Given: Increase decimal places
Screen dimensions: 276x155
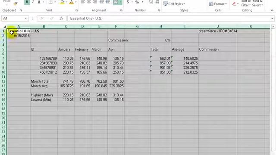Looking at the screenshot, I should (x=151, y=2).
